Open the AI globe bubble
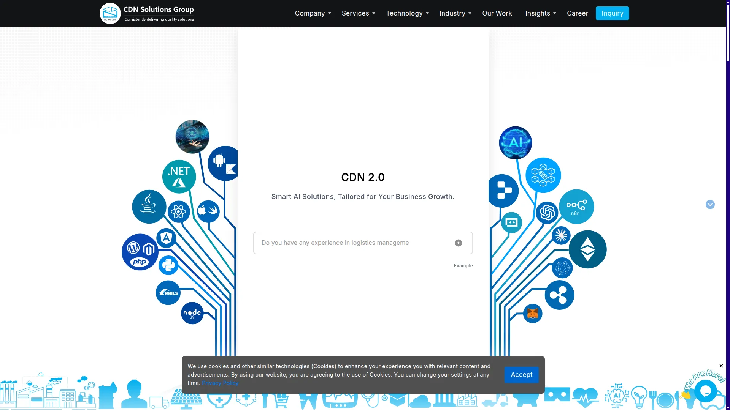730x410 pixels. tap(516, 143)
